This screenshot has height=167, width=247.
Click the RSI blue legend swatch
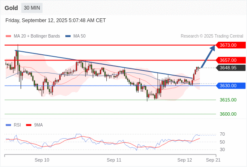click(8, 125)
